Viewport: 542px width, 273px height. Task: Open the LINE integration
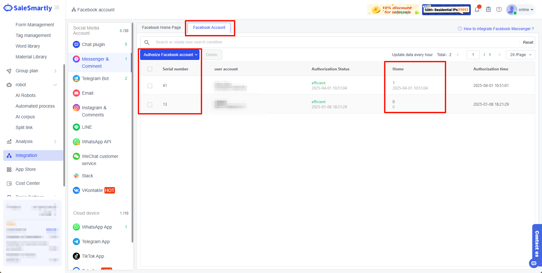(87, 127)
